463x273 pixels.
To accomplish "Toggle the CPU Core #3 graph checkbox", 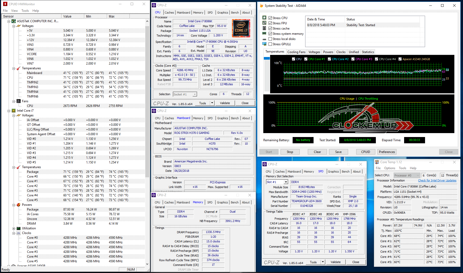I will click(353, 59).
